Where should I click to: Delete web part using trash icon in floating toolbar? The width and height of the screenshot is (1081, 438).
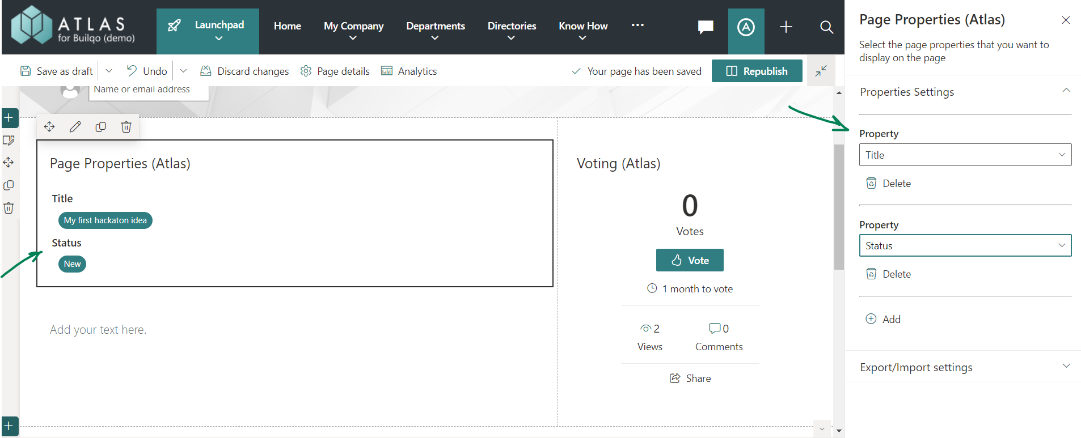click(126, 127)
